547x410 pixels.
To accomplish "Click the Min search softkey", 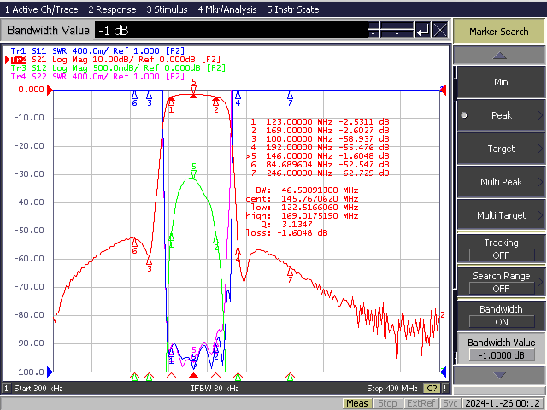I will point(502,82).
